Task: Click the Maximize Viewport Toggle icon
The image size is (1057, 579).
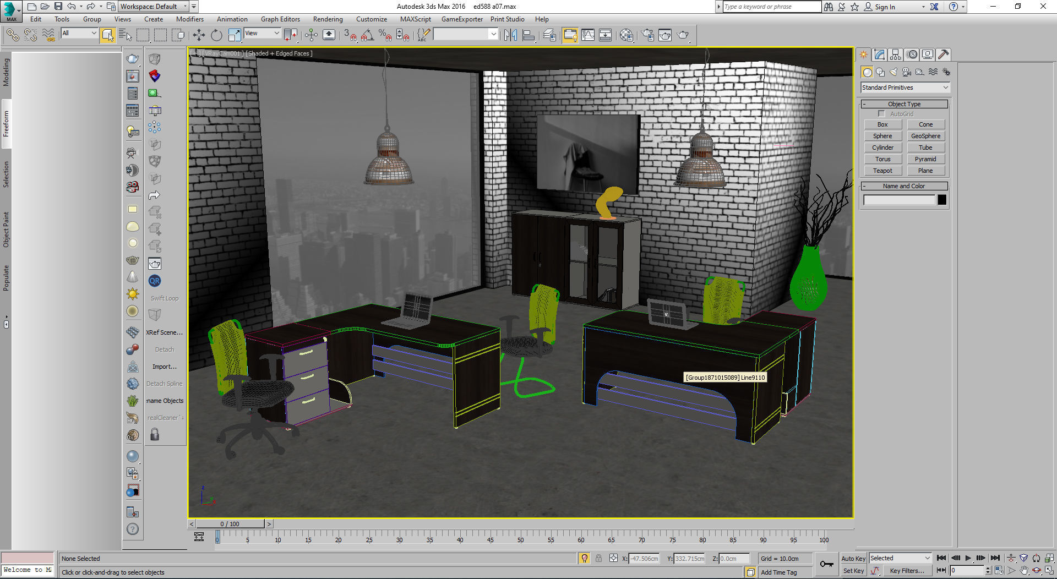Action: click(x=1049, y=571)
